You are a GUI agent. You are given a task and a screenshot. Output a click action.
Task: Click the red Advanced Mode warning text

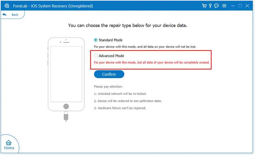pyautogui.click(x=152, y=63)
